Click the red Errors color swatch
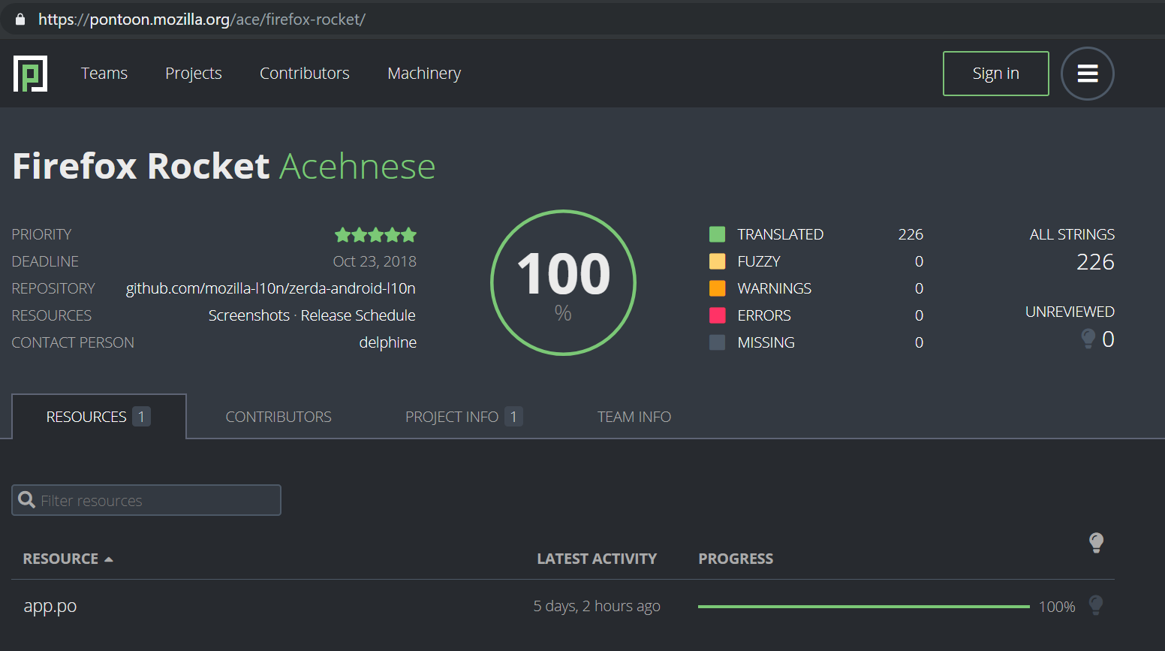This screenshot has height=651, width=1165. [718, 315]
